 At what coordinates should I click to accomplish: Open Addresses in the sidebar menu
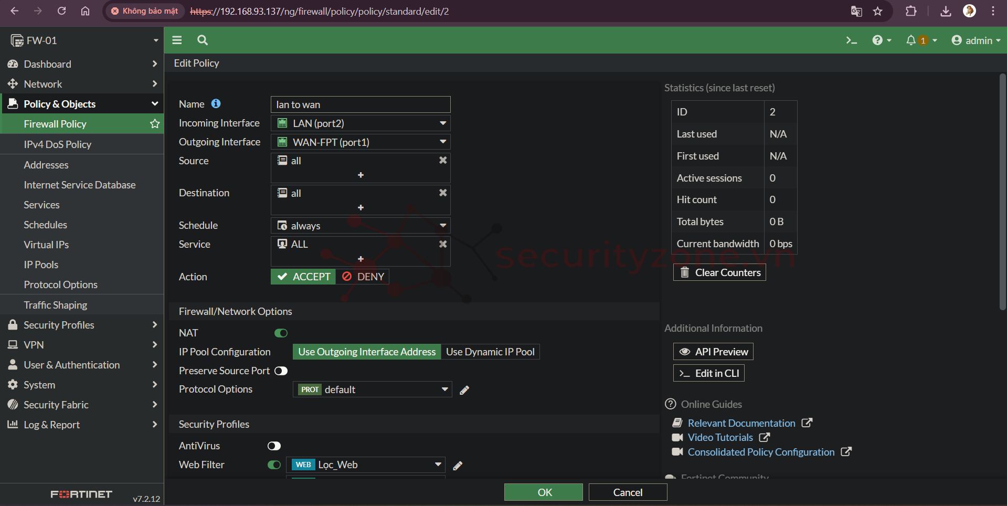46,165
